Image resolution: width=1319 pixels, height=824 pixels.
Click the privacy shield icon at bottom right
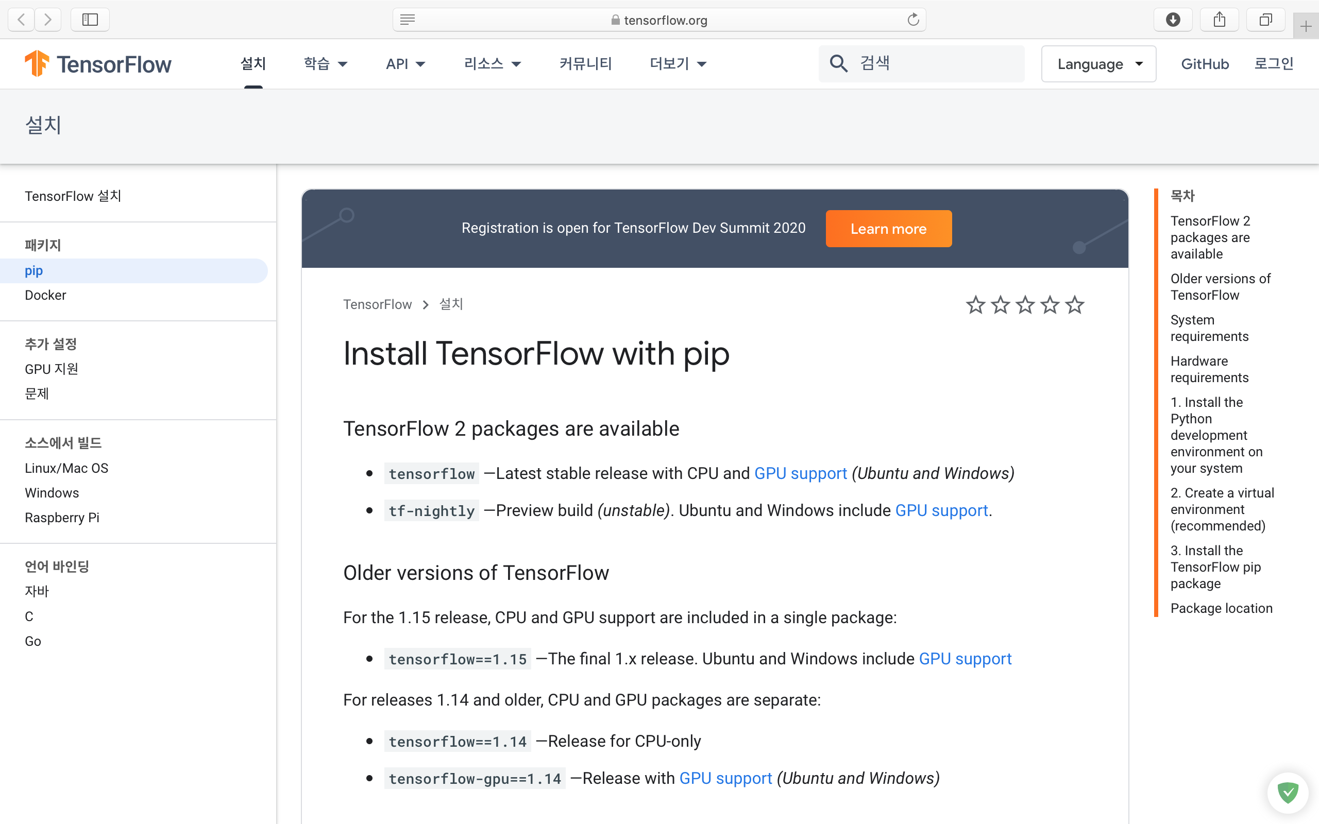(1288, 793)
